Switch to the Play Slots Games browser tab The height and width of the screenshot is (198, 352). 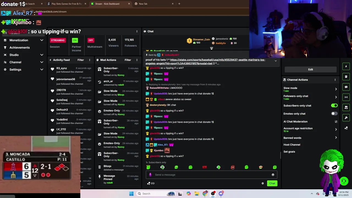point(67,4)
